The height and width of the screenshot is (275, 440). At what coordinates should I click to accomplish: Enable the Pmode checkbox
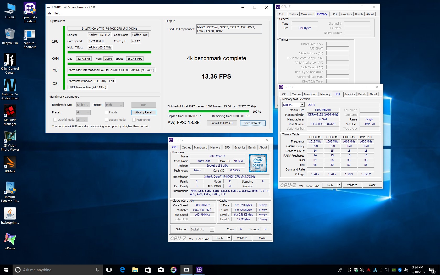(x=106, y=112)
